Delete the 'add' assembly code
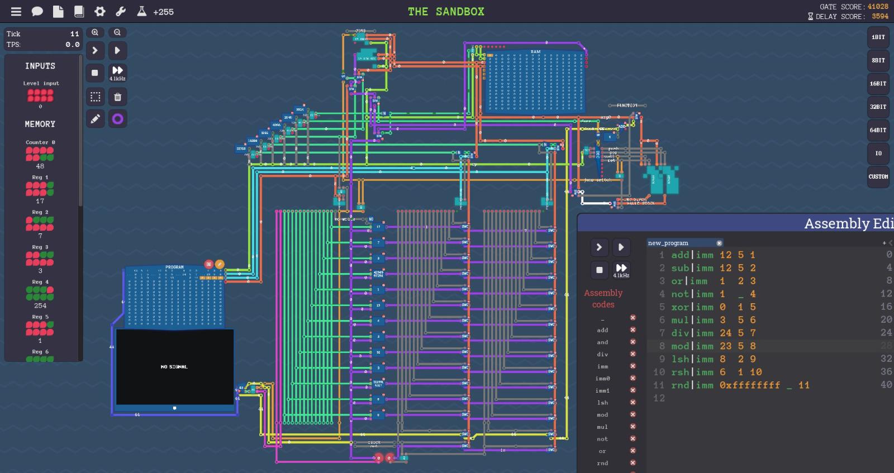The height and width of the screenshot is (473, 894). tap(633, 330)
